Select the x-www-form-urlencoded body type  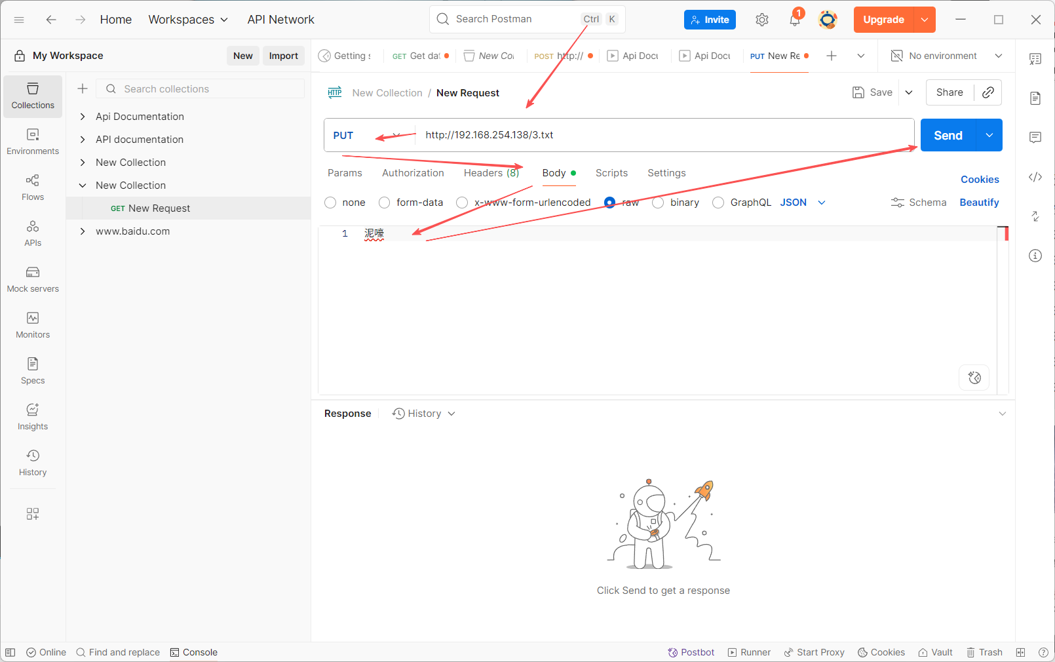coord(462,203)
